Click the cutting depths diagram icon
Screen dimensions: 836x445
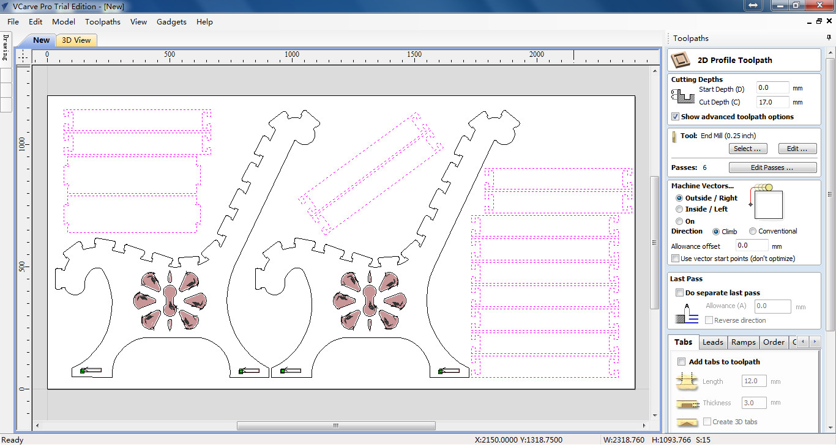tap(682, 95)
